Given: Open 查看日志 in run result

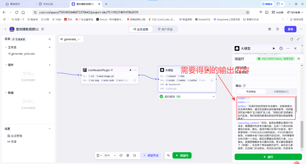Looking at the screenshot, I should pos(288,59).
